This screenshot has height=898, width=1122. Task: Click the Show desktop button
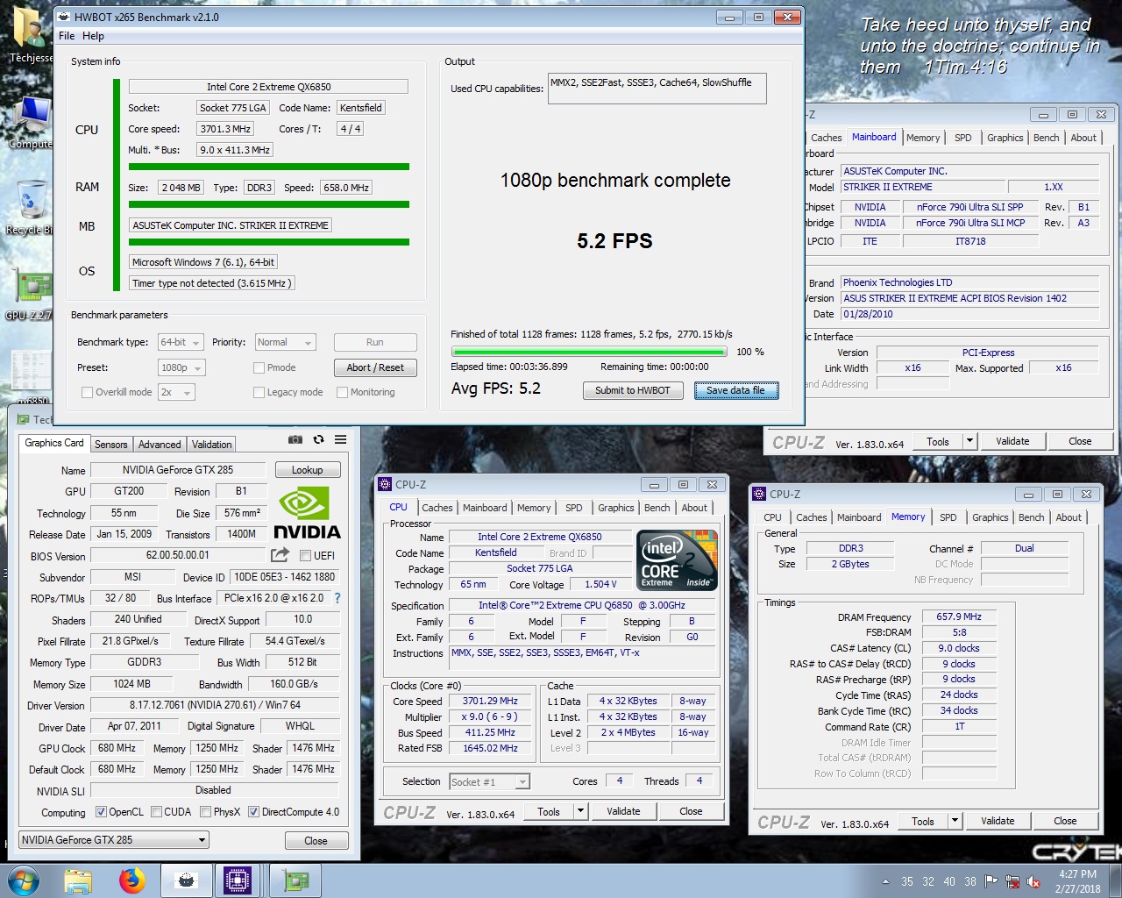(1115, 880)
